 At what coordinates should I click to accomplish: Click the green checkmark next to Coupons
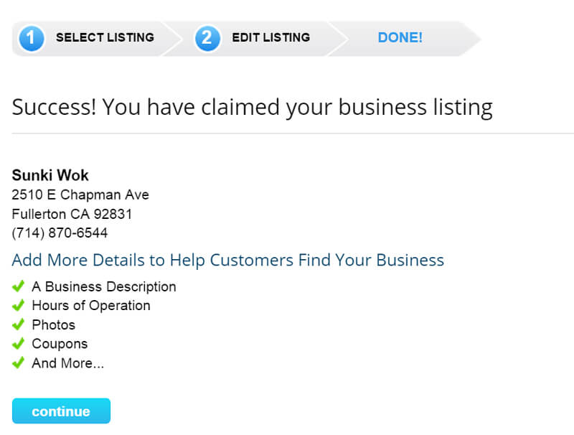pyautogui.click(x=19, y=343)
